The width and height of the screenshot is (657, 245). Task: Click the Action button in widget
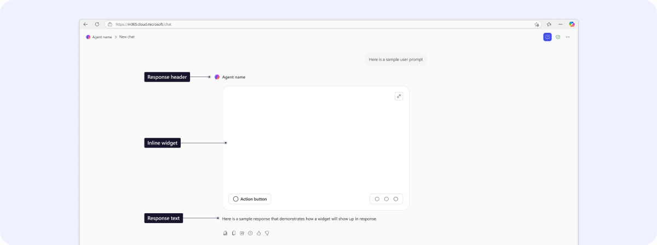250,199
